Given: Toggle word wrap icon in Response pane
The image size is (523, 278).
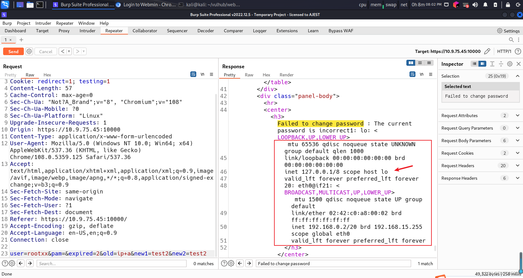Looking at the screenshot, I should point(412,74).
